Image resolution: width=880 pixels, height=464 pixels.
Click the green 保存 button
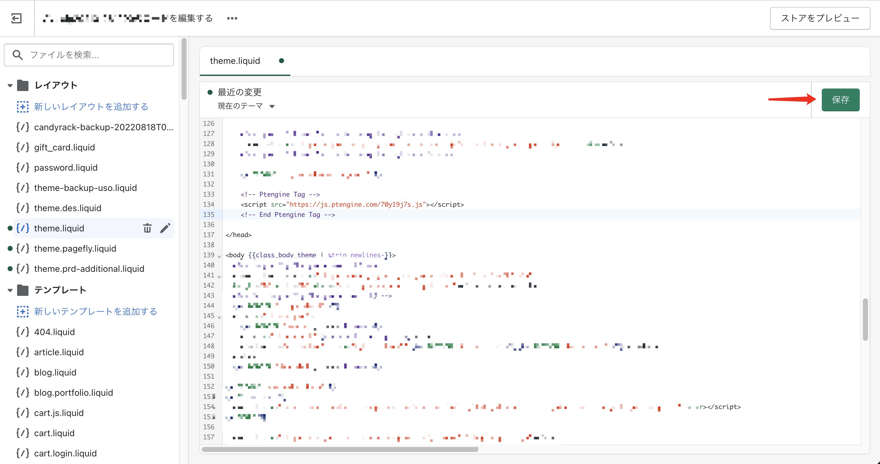point(840,100)
